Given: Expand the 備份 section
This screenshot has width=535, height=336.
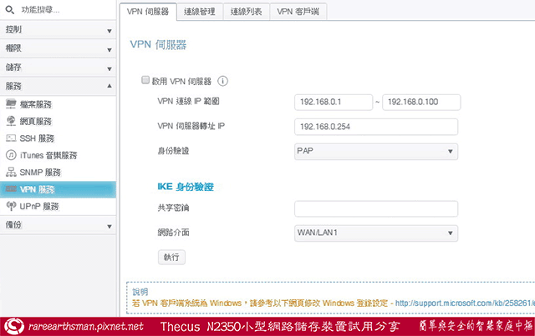Looking at the screenshot, I should coord(58,225).
